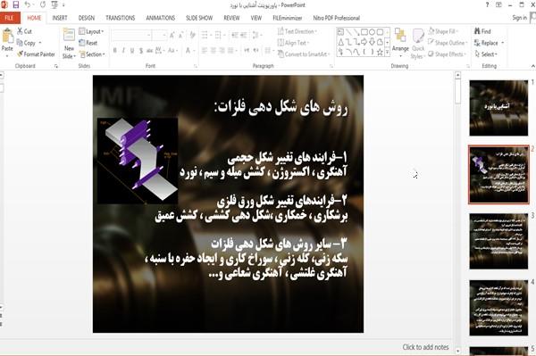Click the Sign in link
Screen dimensions: 536x356
point(519,18)
